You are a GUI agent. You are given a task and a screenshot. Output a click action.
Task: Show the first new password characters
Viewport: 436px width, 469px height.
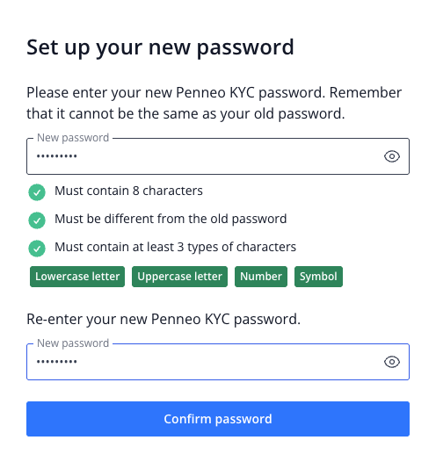[392, 156]
